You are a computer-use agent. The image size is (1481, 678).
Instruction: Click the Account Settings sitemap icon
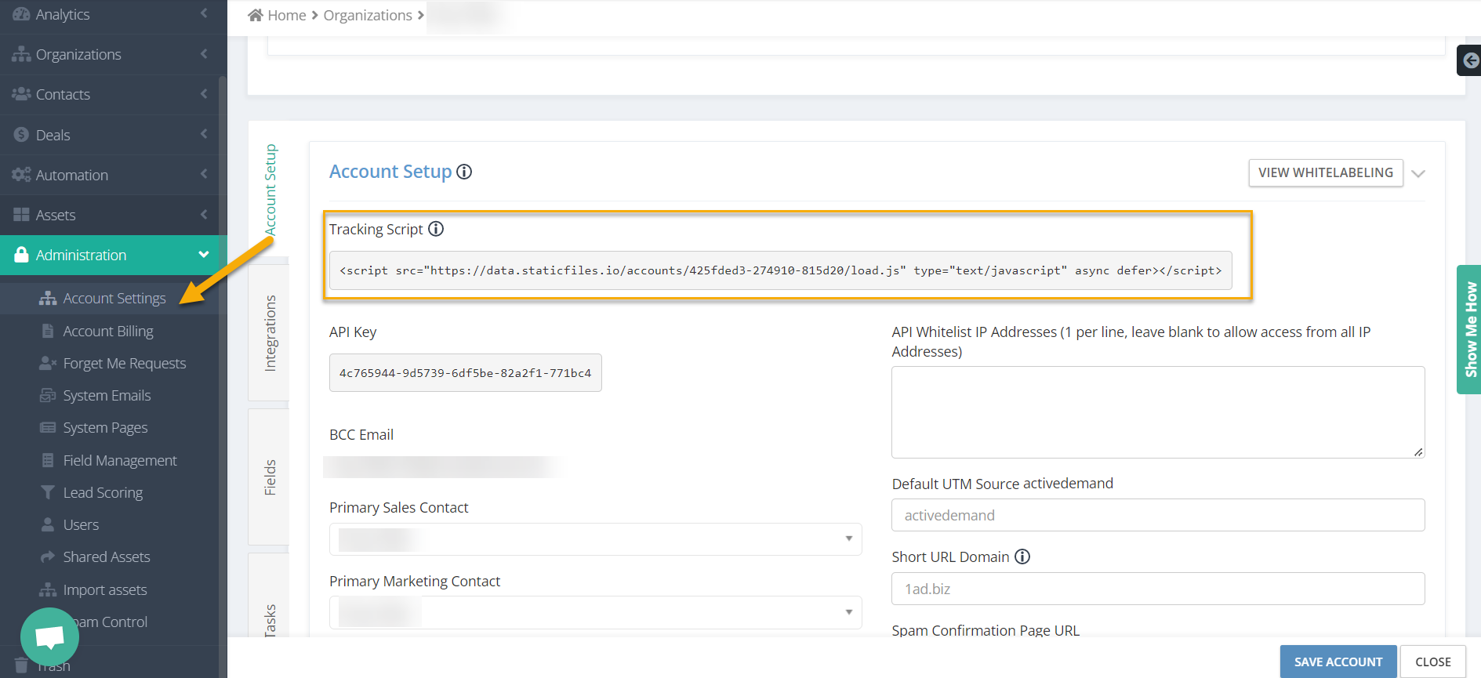[x=48, y=298]
